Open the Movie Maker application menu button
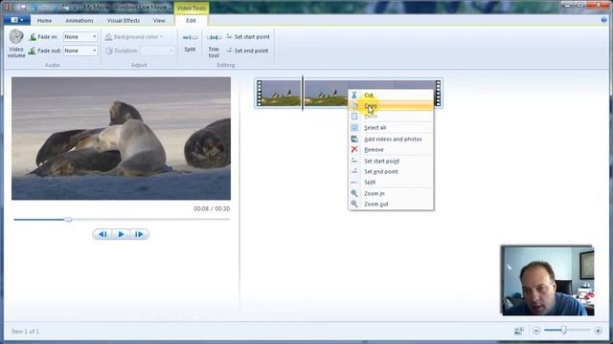Screen dimensions: 613x344 point(17,20)
